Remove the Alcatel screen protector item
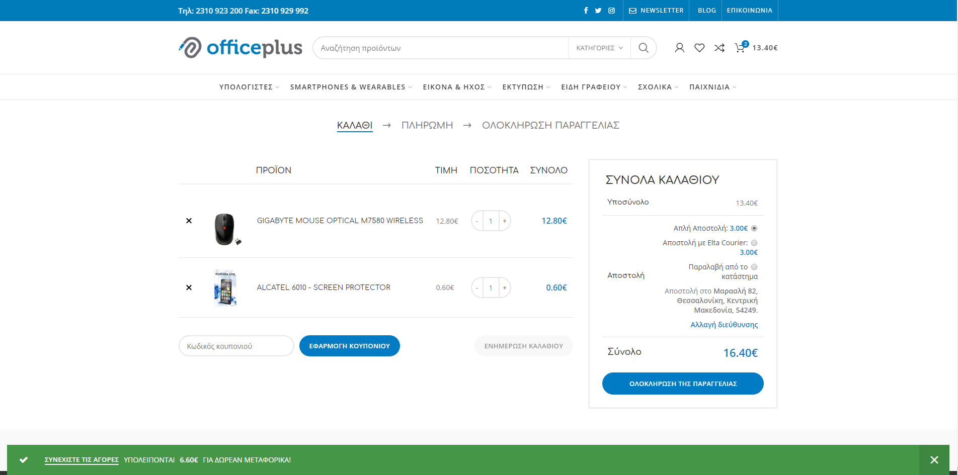Viewport: 958px width, 475px height. pos(189,288)
